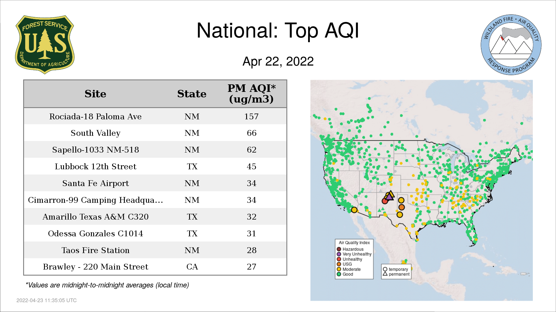Click the Unhealthy legend red circle
This screenshot has width=556, height=312.
coord(339,259)
